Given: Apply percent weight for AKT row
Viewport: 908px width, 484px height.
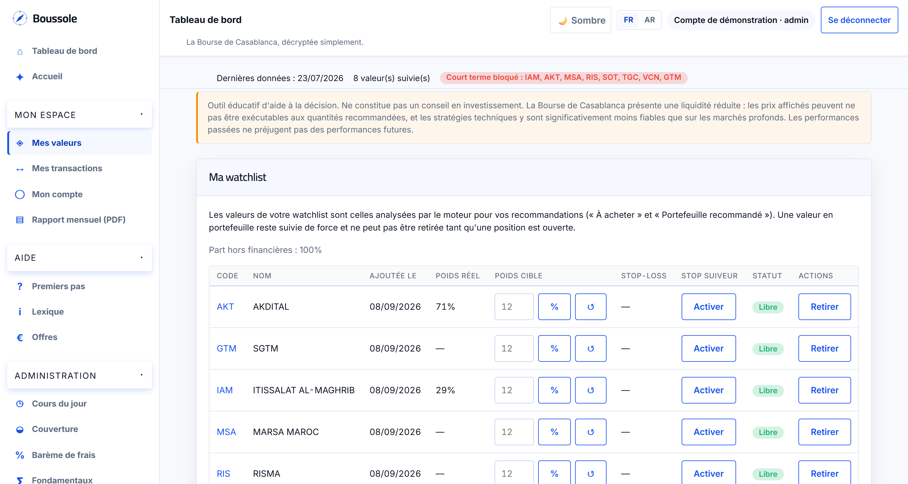Looking at the screenshot, I should 554,307.
